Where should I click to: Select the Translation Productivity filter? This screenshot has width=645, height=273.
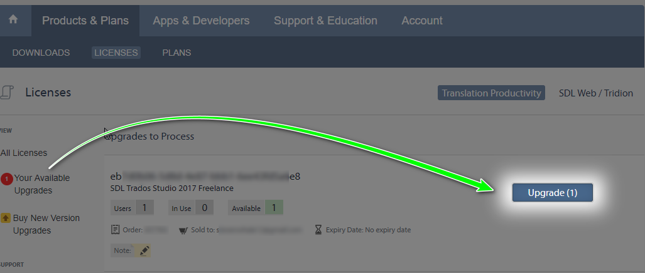[x=491, y=93]
